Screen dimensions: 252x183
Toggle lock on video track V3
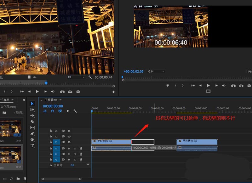pyautogui.click(x=50, y=131)
